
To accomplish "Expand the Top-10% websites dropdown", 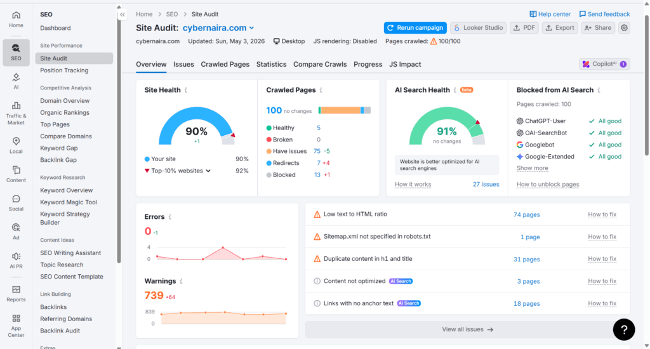I will [208, 171].
